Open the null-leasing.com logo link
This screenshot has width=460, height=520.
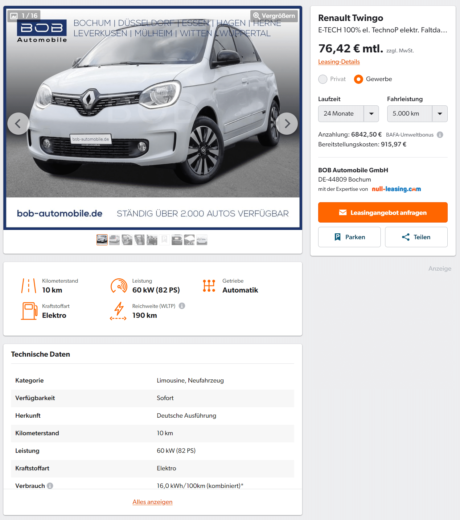click(396, 189)
